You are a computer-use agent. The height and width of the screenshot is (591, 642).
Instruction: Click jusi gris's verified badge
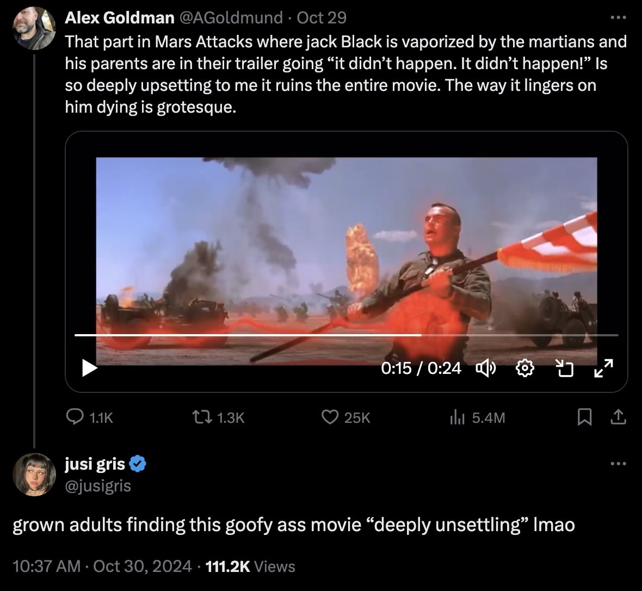(x=139, y=464)
